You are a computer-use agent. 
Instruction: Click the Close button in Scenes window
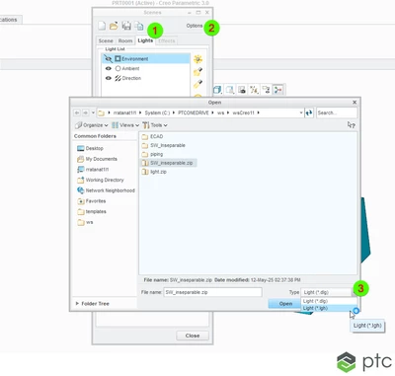point(193,336)
